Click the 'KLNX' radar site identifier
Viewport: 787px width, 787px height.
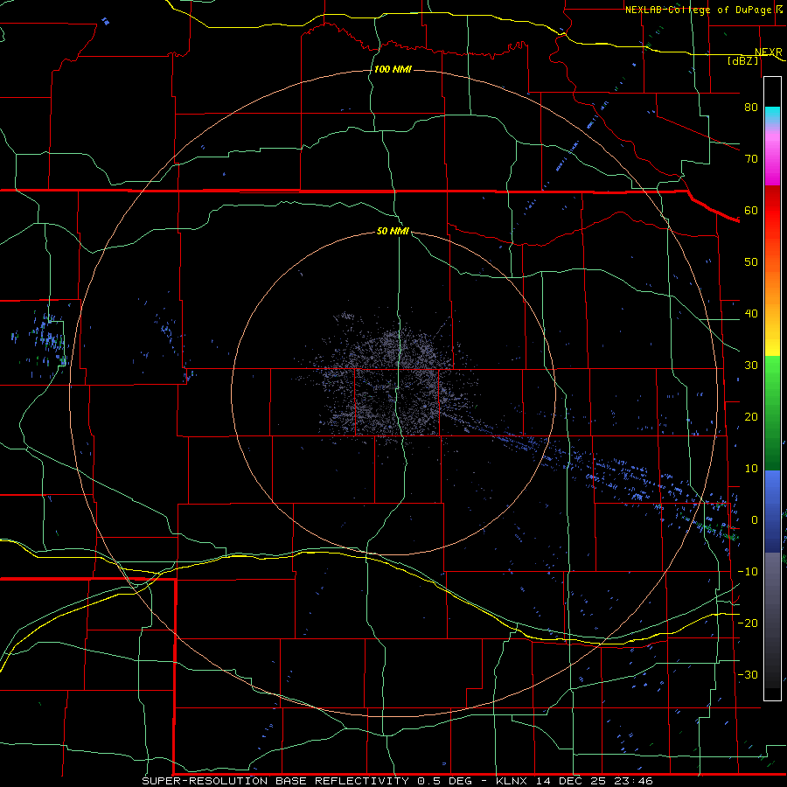(x=512, y=781)
